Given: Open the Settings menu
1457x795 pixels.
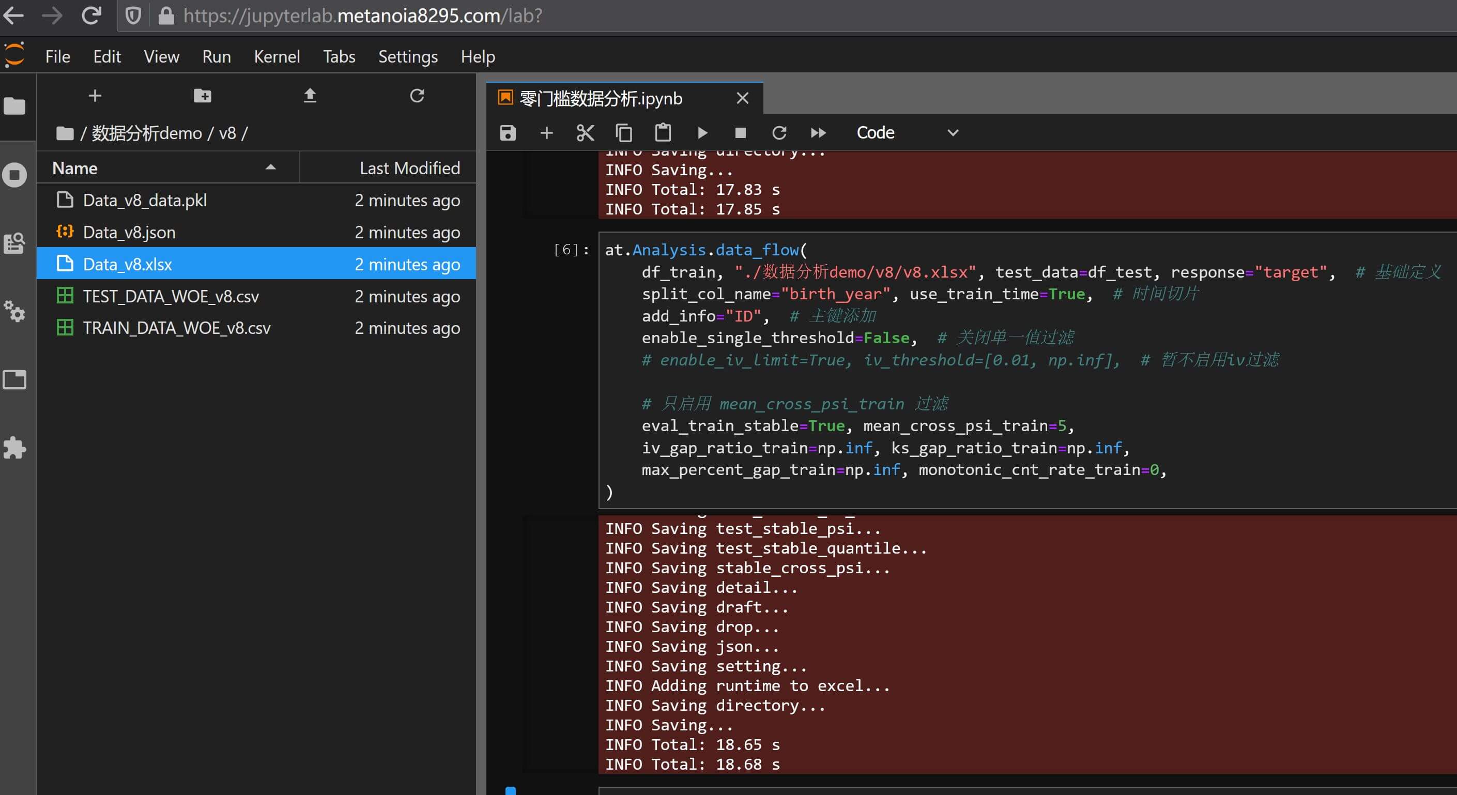Looking at the screenshot, I should click(x=407, y=56).
